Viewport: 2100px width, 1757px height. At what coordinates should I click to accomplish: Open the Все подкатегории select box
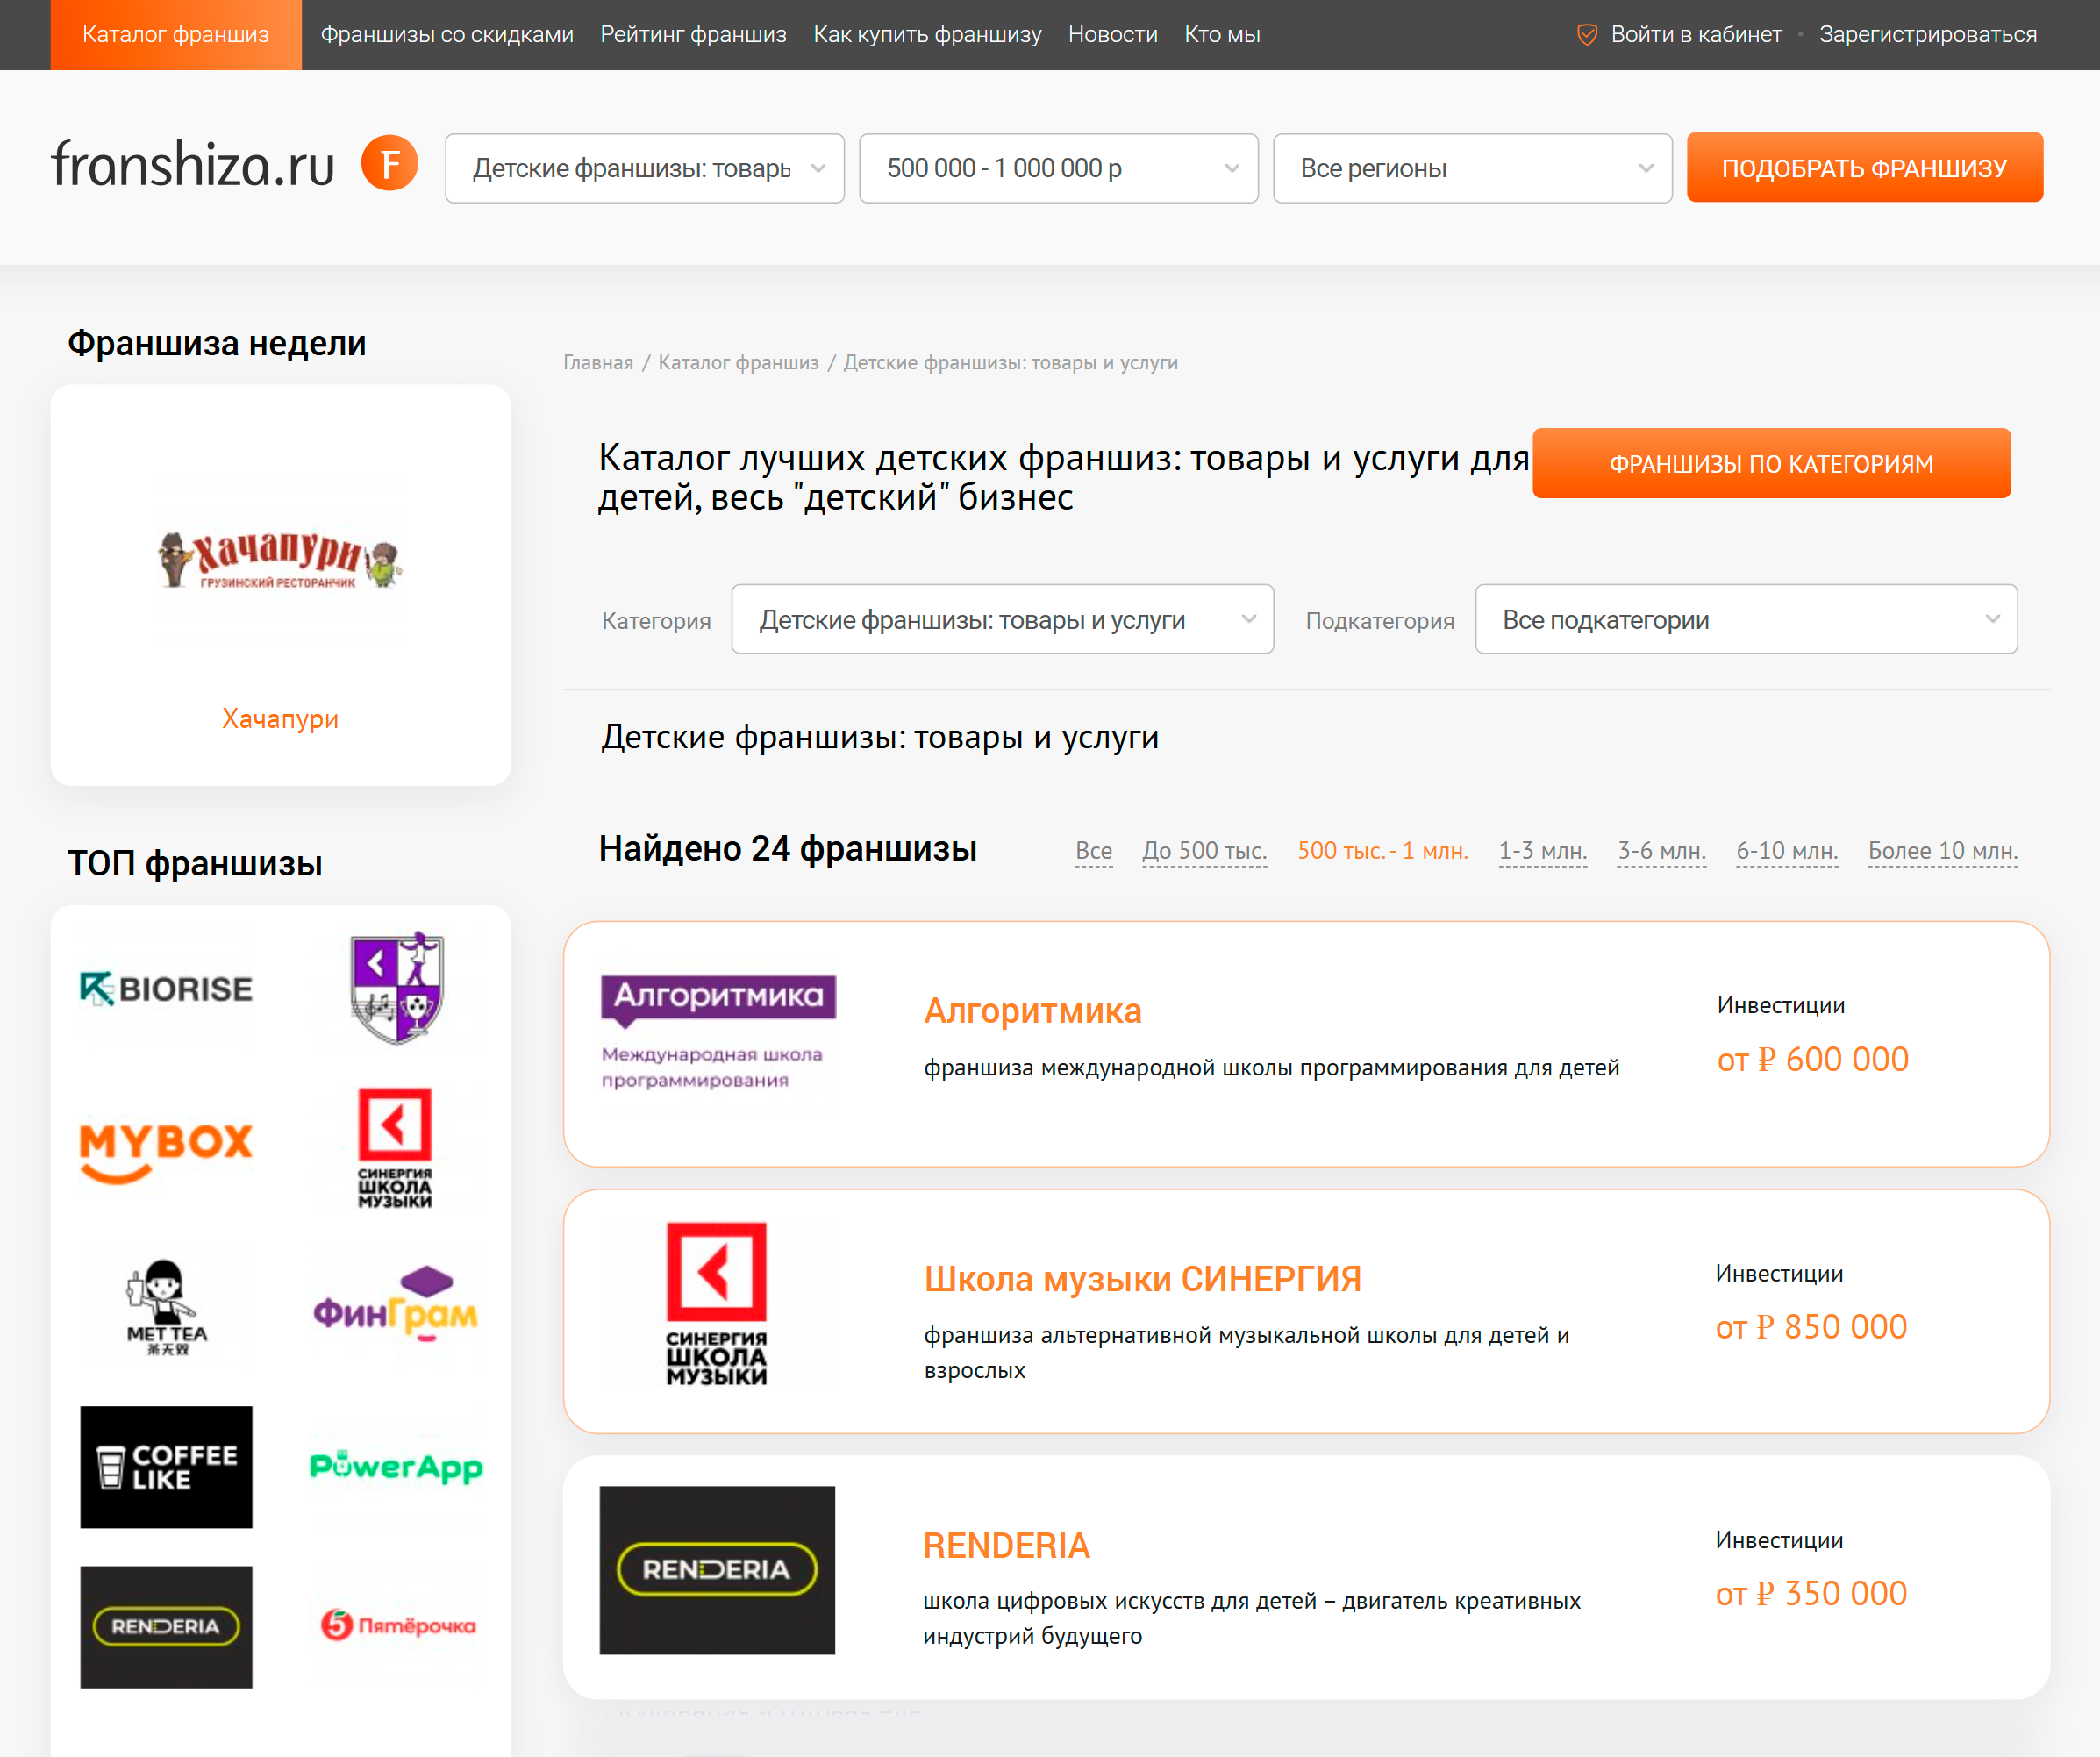pyautogui.click(x=1746, y=619)
